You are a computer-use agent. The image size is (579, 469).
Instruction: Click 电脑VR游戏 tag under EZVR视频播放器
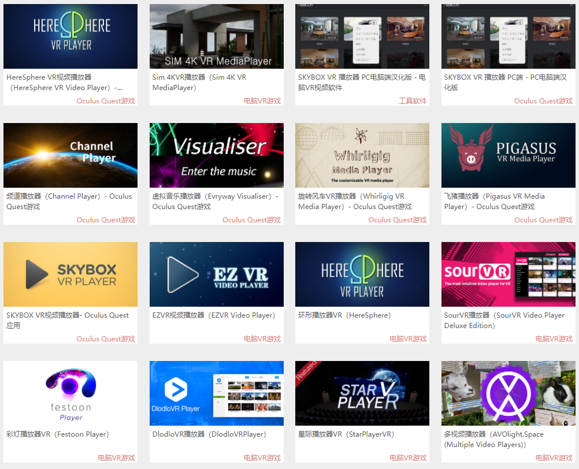pyautogui.click(x=262, y=338)
